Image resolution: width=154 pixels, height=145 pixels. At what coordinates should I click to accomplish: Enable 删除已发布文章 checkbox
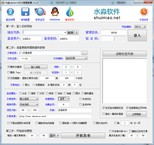pyautogui.click(x=130, y=131)
